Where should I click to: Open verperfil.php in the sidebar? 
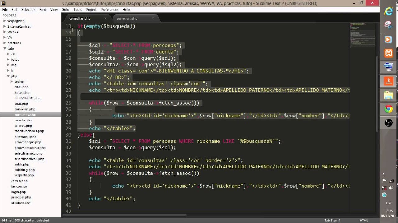(x=24, y=175)
